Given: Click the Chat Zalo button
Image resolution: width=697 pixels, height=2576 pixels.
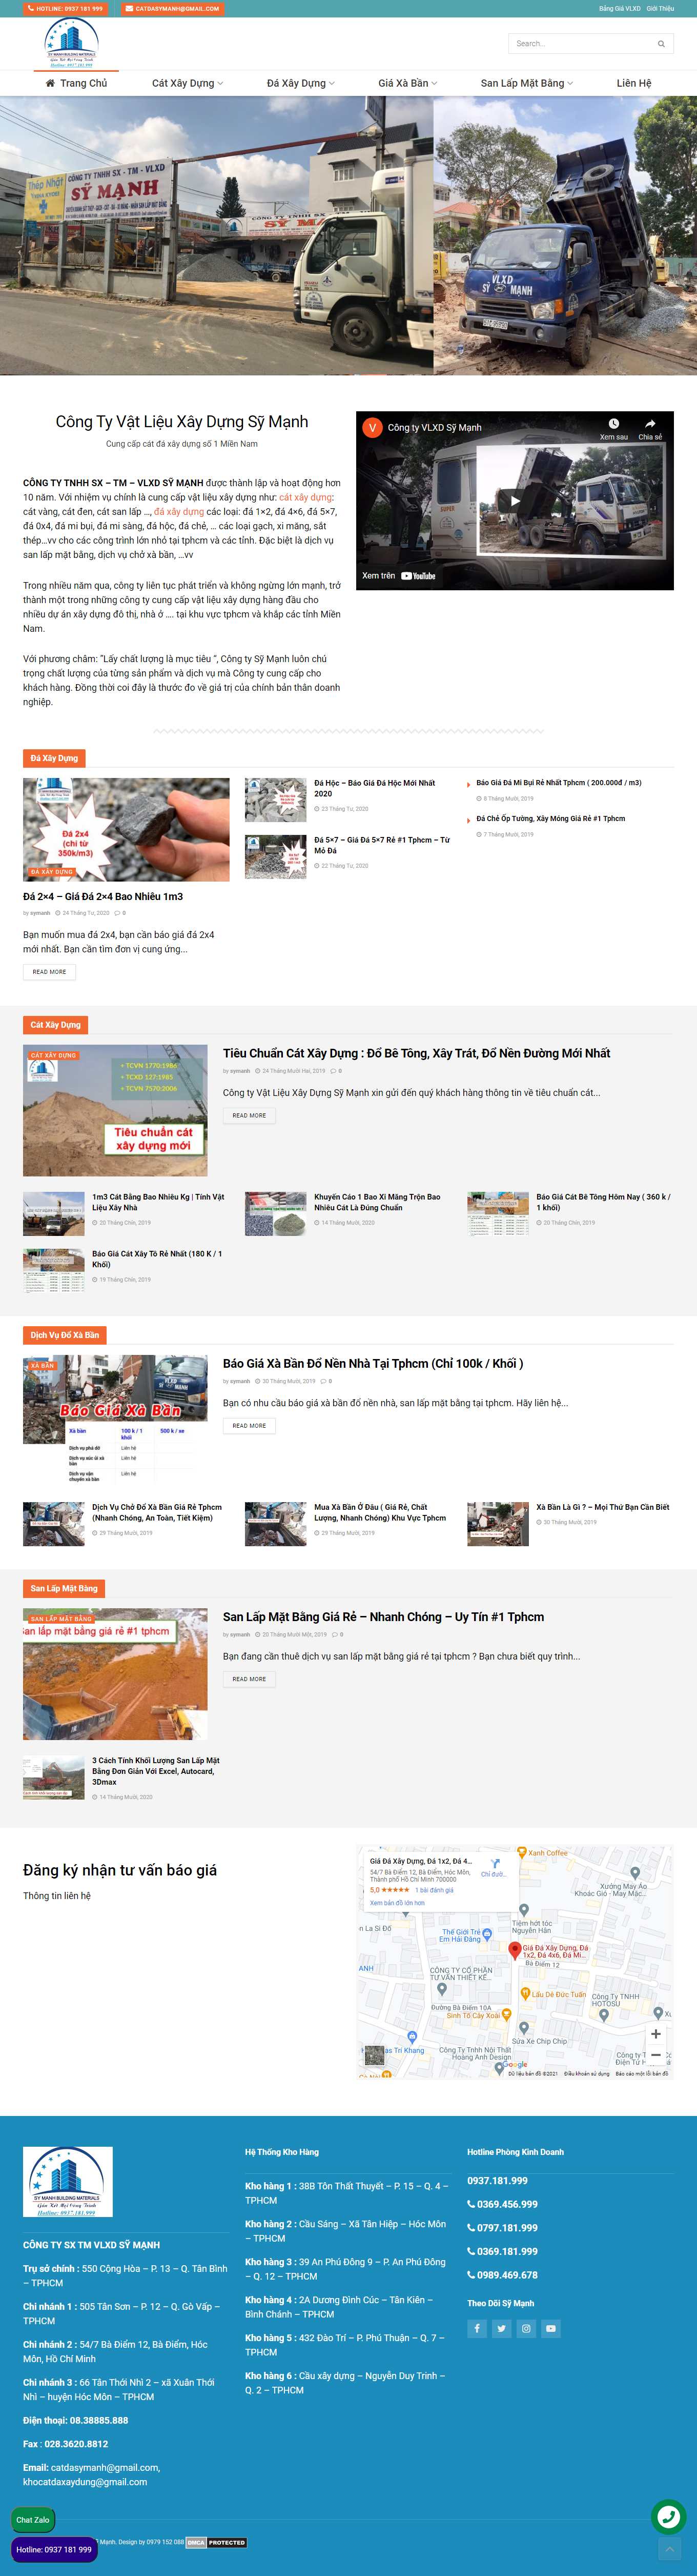Looking at the screenshot, I should click(x=33, y=2519).
